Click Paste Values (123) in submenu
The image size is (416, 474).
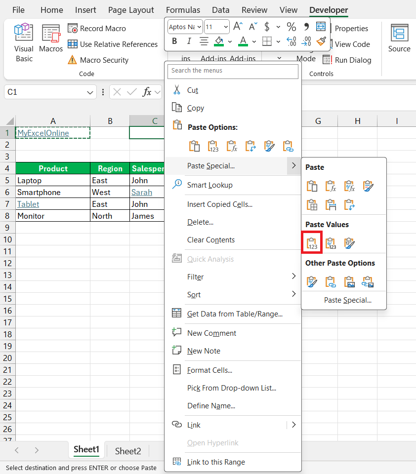pyautogui.click(x=312, y=243)
